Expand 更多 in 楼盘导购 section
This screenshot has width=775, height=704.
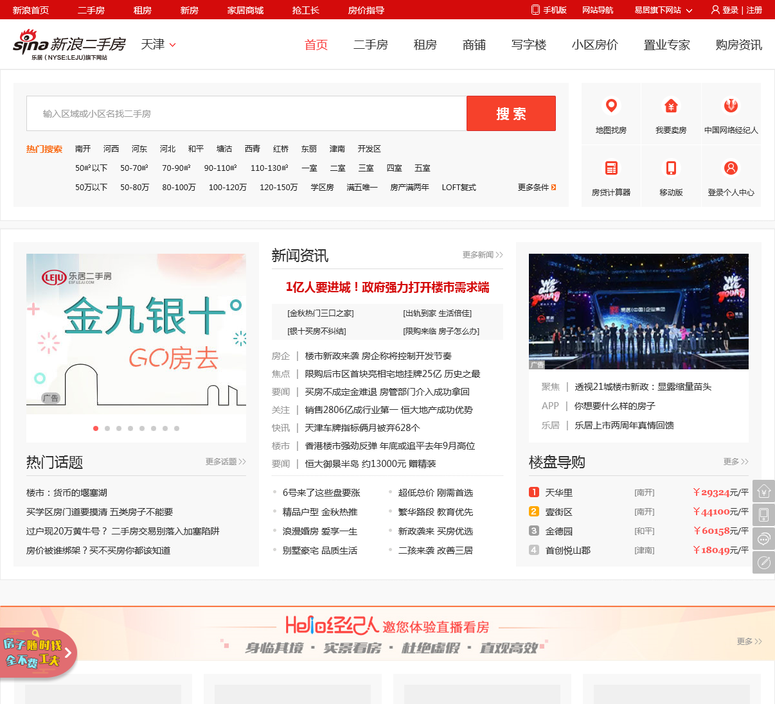click(x=736, y=462)
